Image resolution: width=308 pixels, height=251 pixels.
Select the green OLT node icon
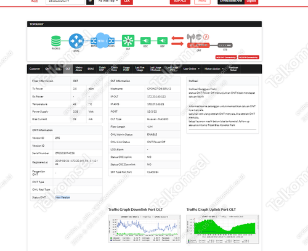pyautogui.click(x=128, y=41)
